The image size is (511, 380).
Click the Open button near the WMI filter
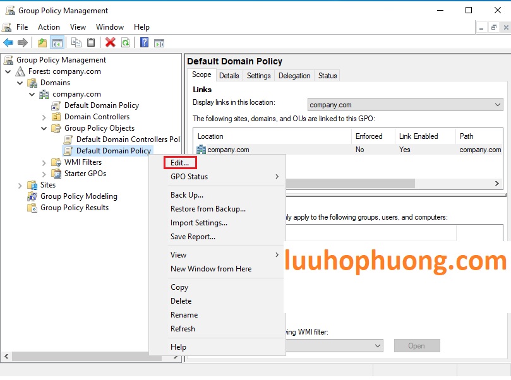416,345
